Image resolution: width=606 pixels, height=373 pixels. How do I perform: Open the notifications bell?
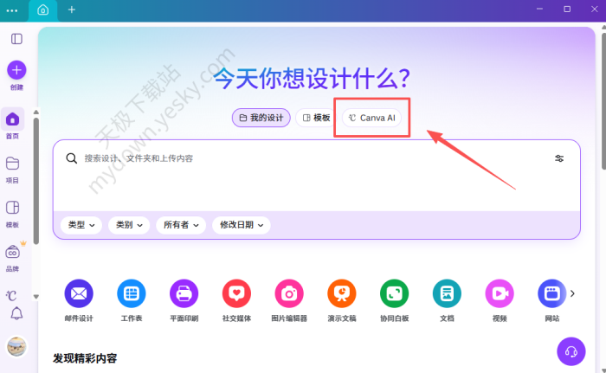point(16,313)
